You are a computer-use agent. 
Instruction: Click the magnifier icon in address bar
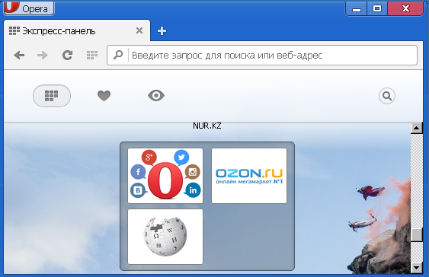118,55
